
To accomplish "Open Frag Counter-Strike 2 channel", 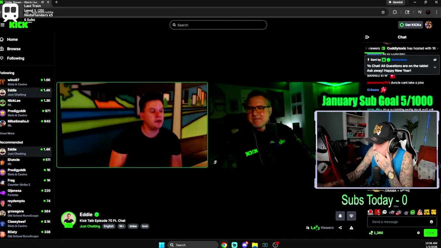I will [x=26, y=182].
